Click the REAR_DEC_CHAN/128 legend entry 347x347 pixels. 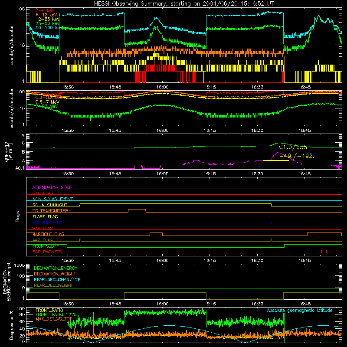(x=57, y=279)
